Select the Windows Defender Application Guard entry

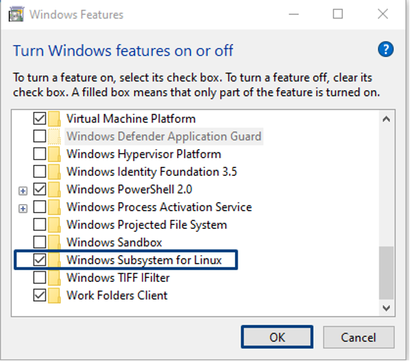pyautogui.click(x=164, y=137)
